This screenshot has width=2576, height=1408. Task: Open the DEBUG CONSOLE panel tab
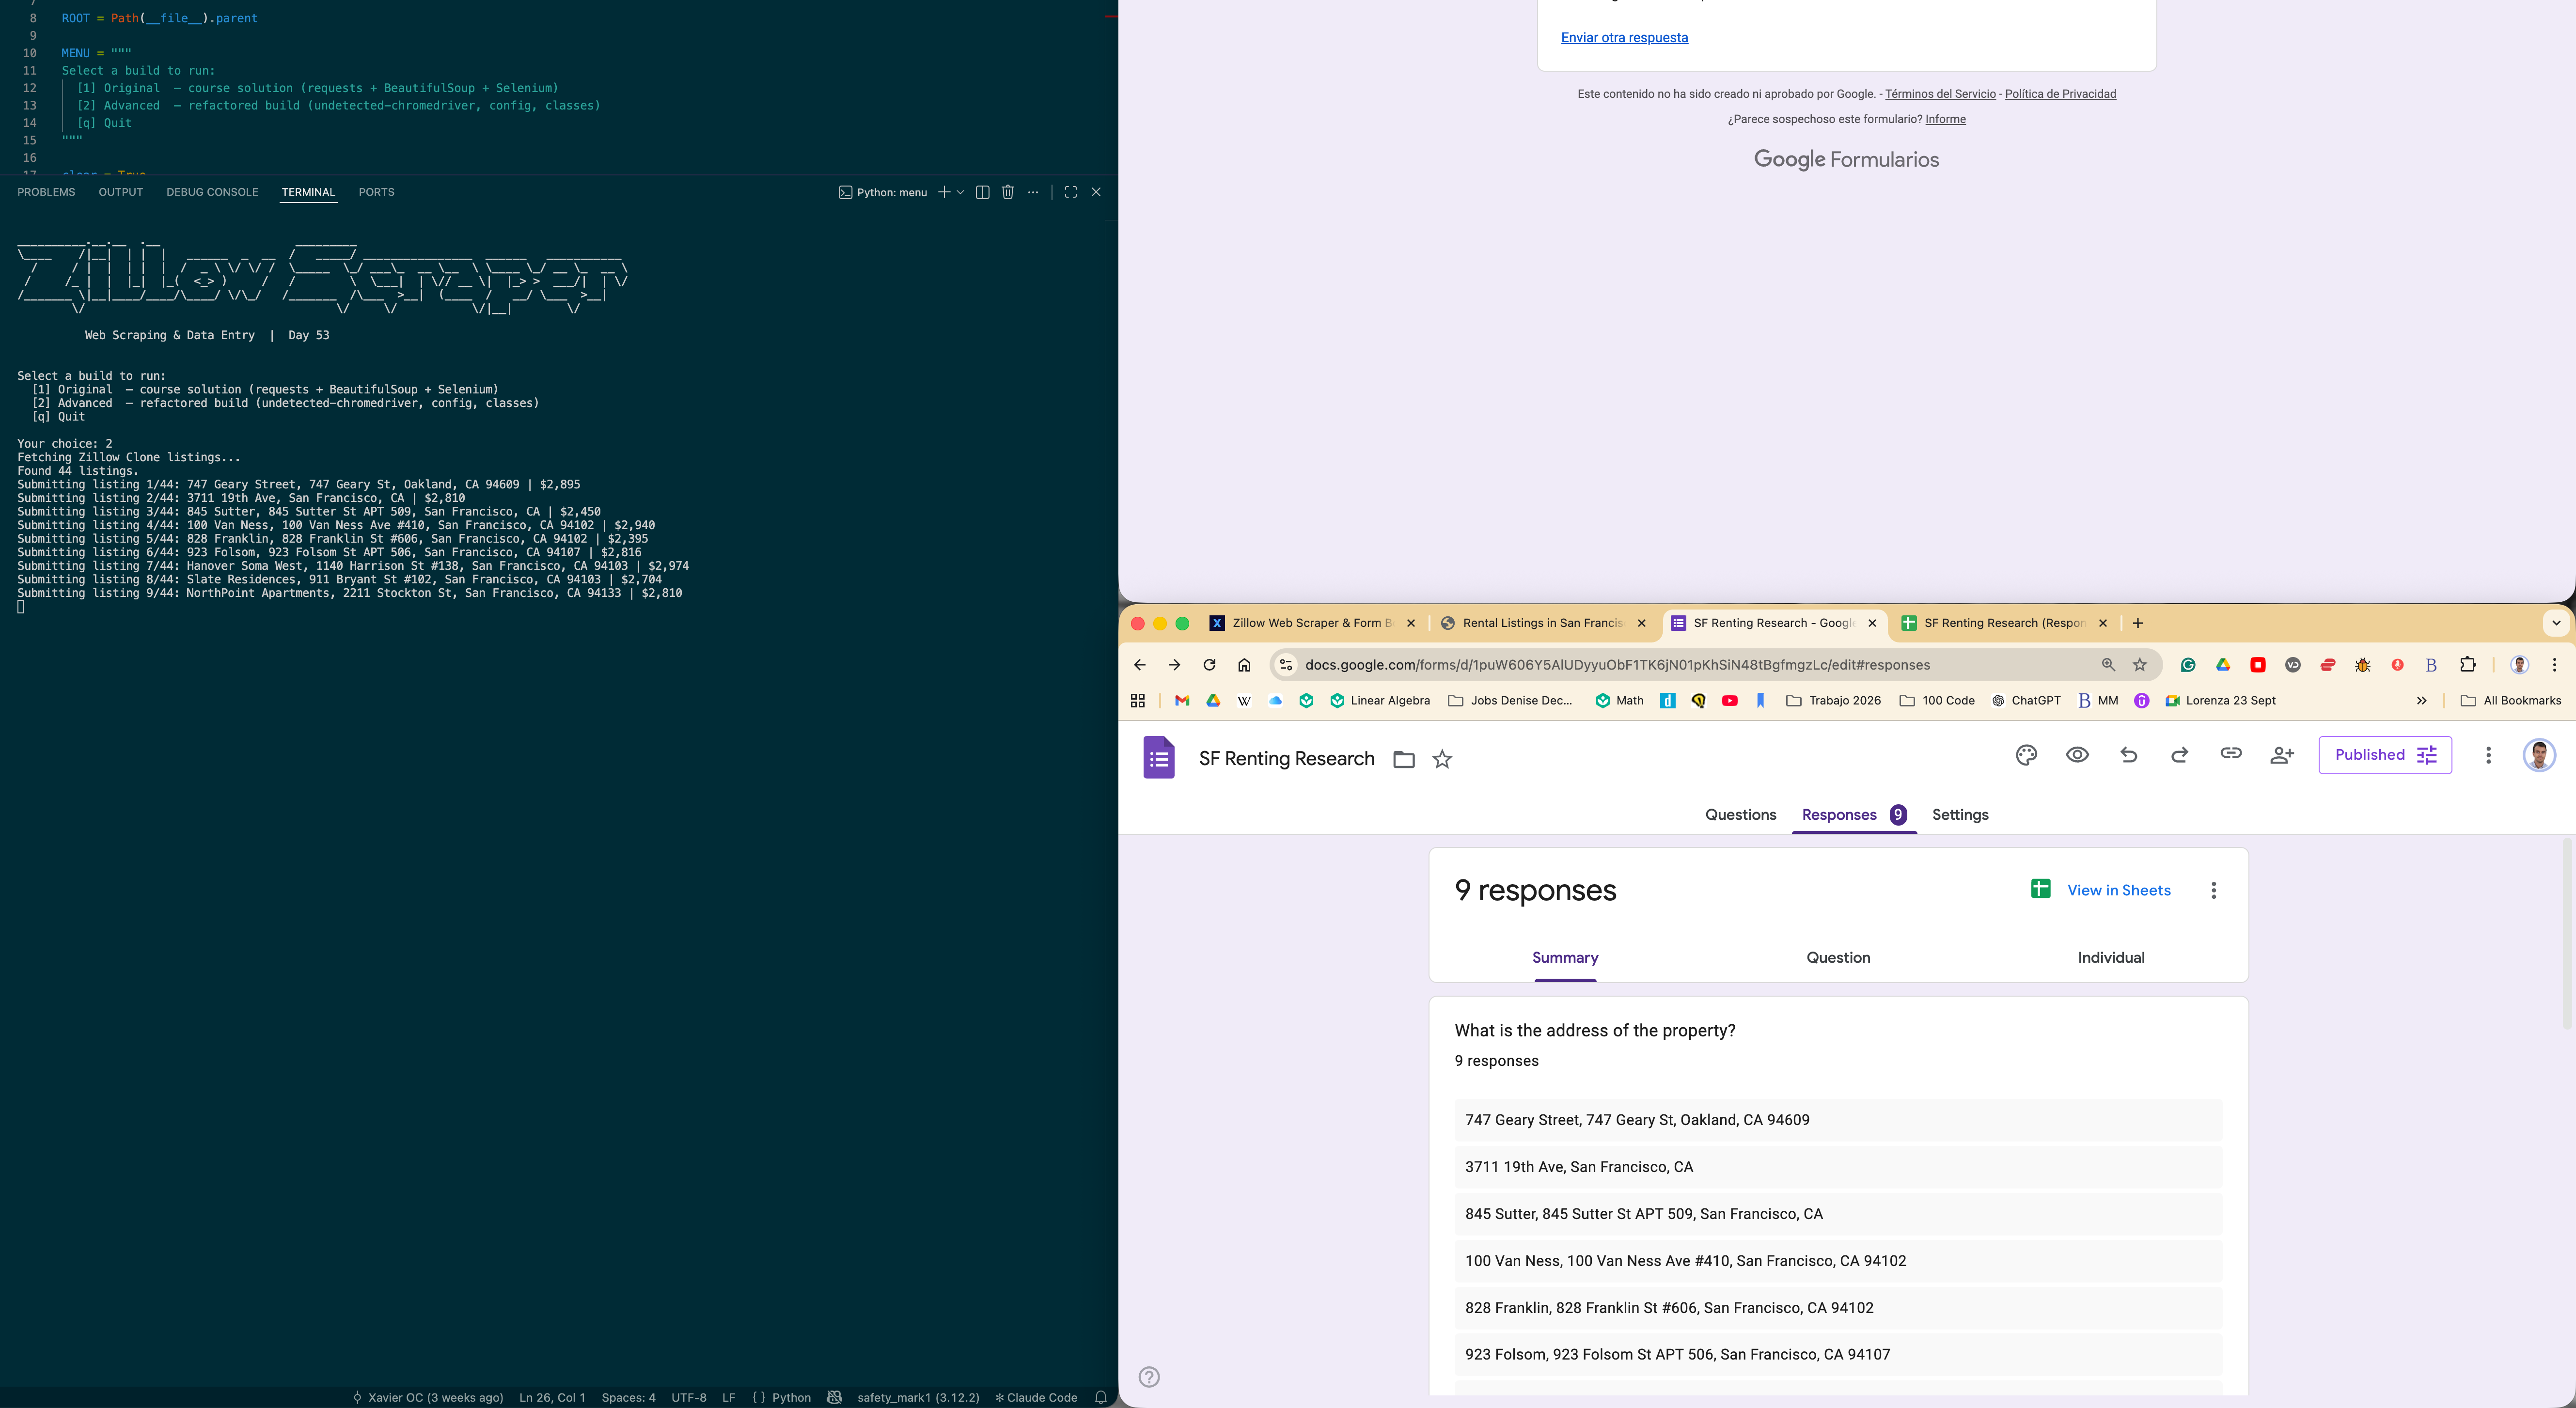212,192
